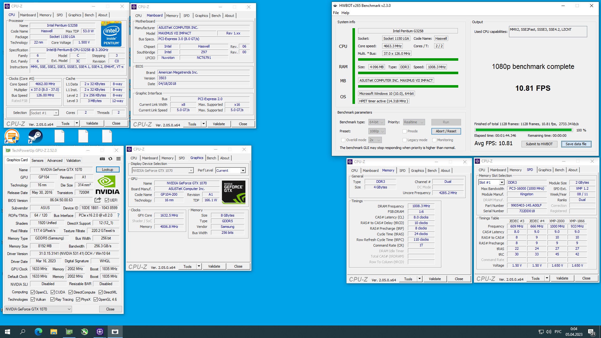Click the Abort / Reset button
This screenshot has height=338, width=601.
446,131
